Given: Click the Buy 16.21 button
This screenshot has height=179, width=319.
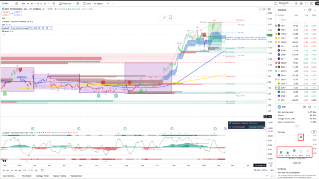Looking at the screenshot, I should coord(18,13).
